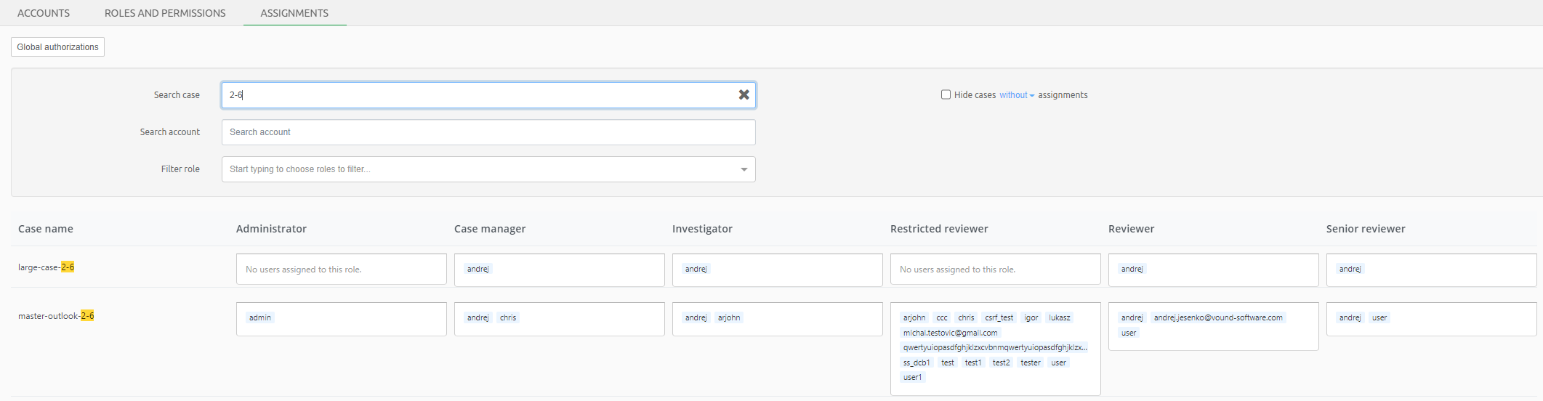The height and width of the screenshot is (401, 1543).
Task: Click csrf_test tag in Restricted reviewer cell
Action: 999,317
